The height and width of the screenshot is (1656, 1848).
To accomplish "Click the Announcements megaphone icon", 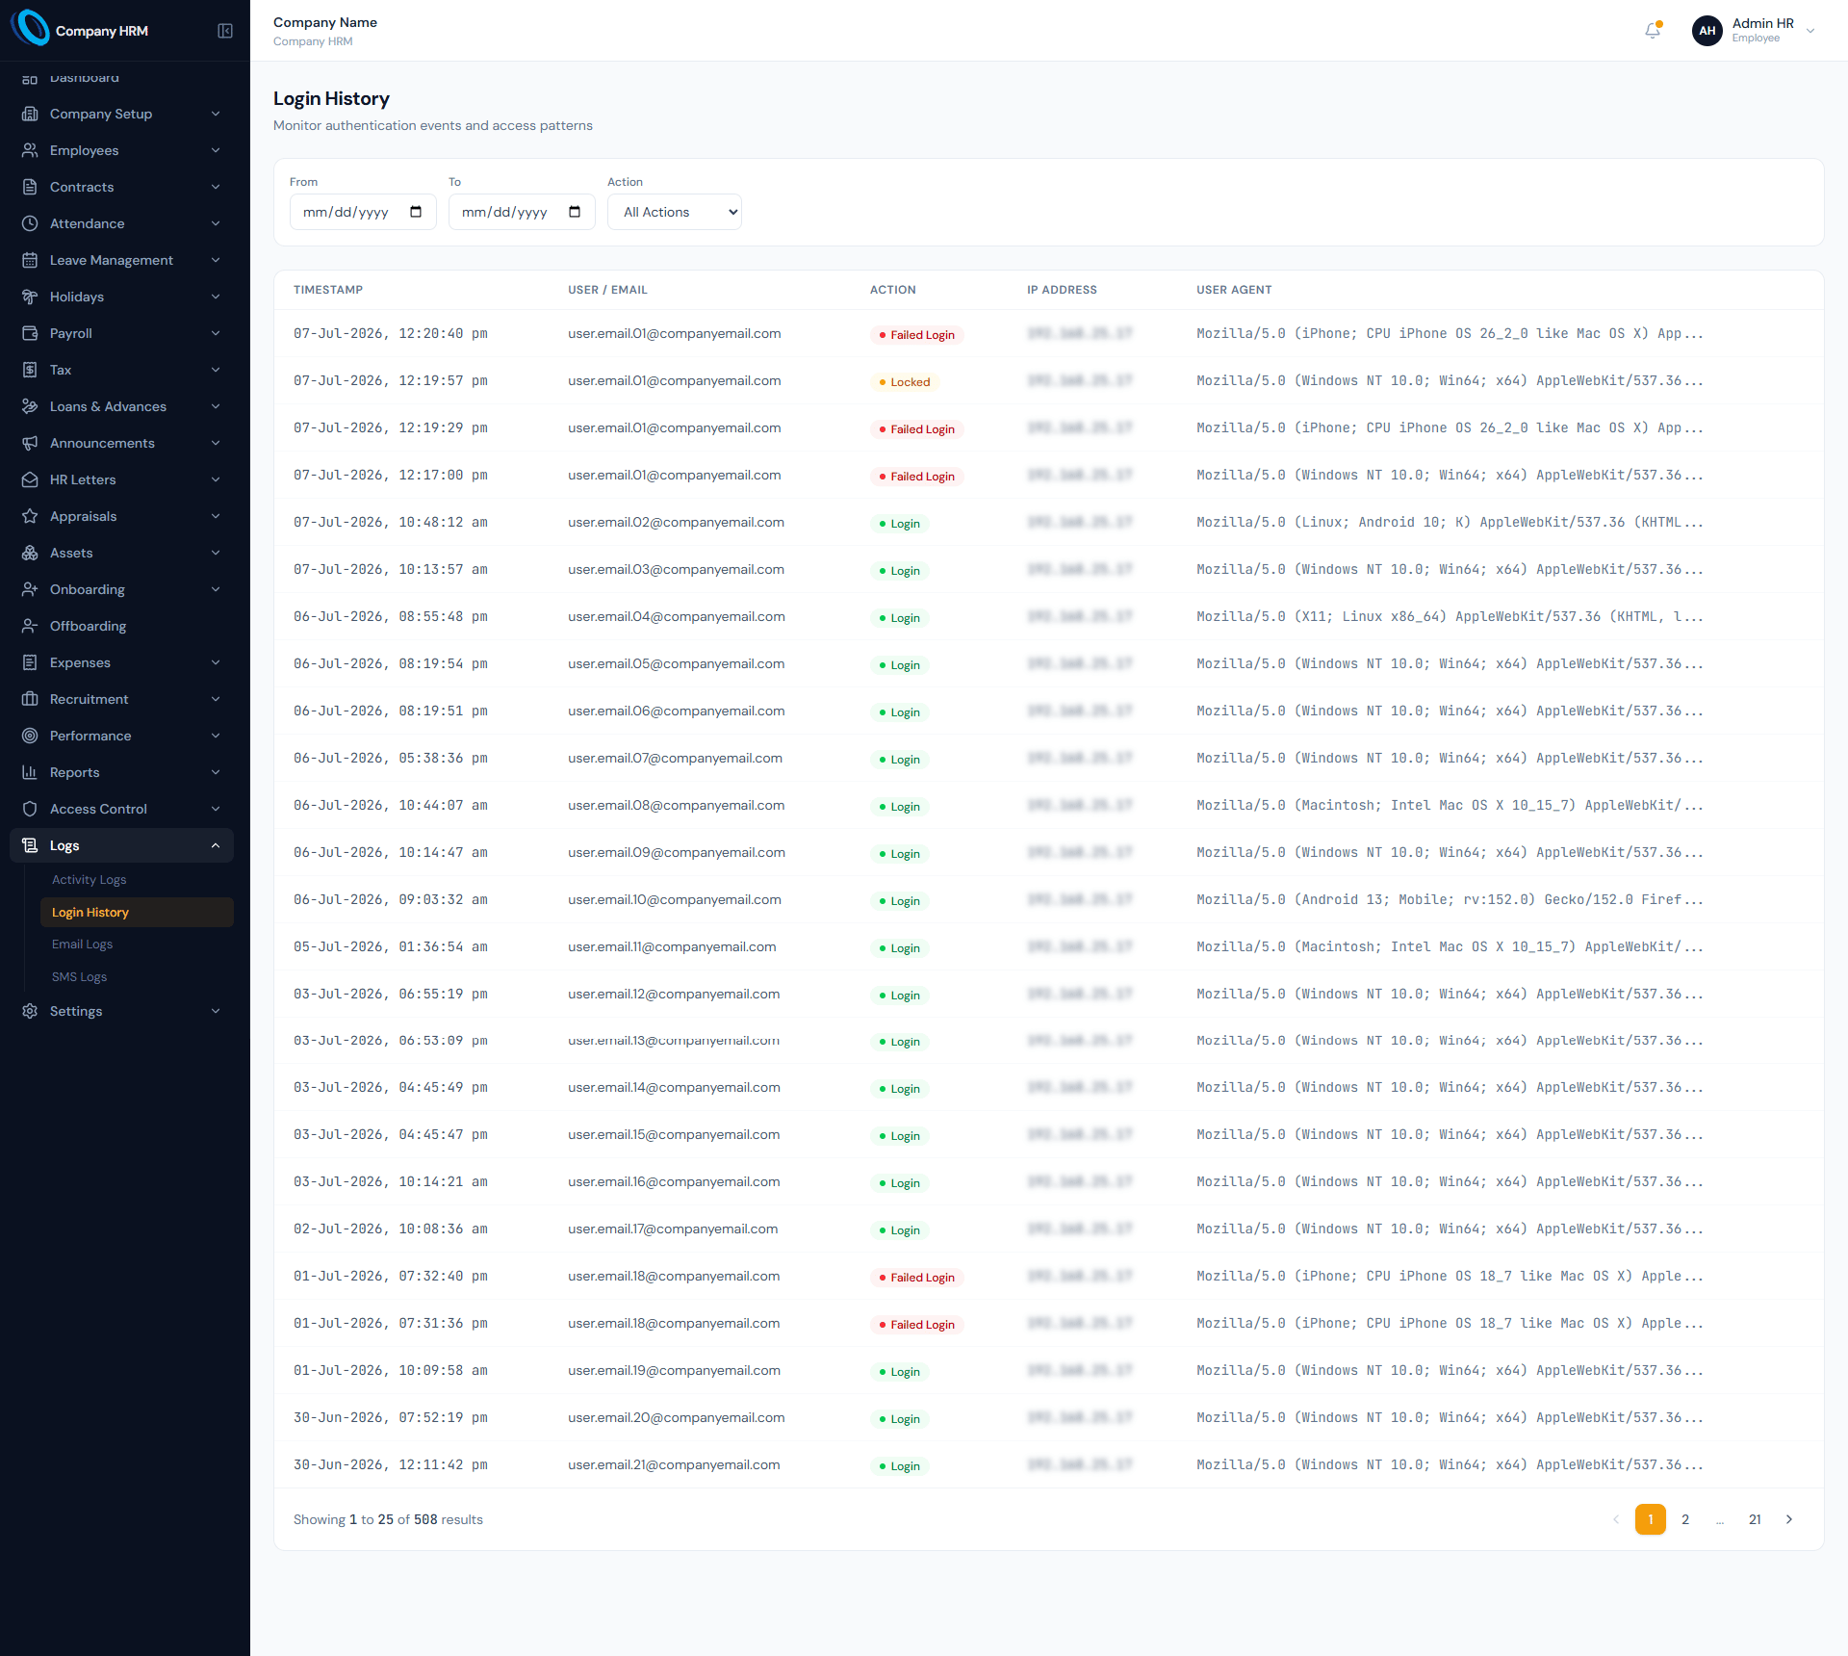I will (x=30, y=443).
